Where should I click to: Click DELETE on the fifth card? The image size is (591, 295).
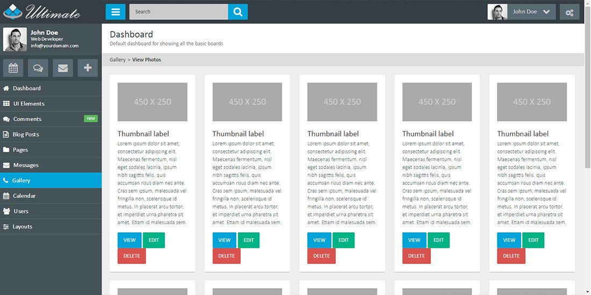pos(511,256)
